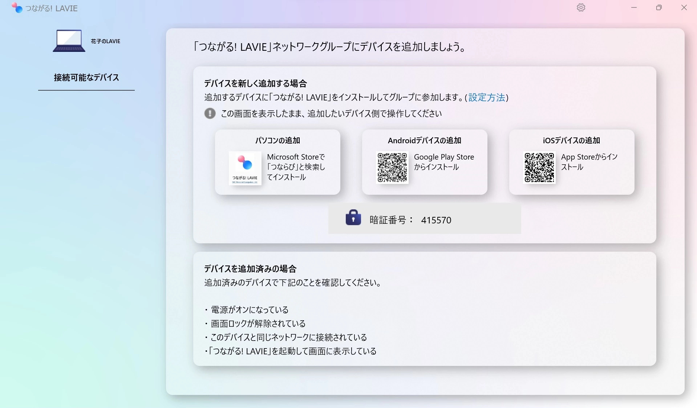Screen dimensions: 697x408
Task: Open the 設定方法 link
Action: (487, 98)
